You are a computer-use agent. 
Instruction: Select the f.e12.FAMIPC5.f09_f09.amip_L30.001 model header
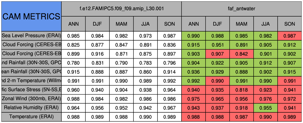pyautogui.click(x=121, y=9)
